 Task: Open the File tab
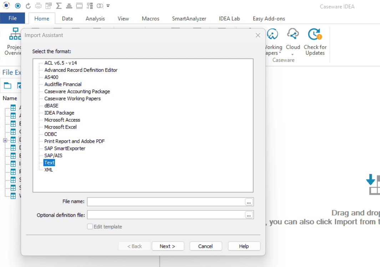pos(12,18)
